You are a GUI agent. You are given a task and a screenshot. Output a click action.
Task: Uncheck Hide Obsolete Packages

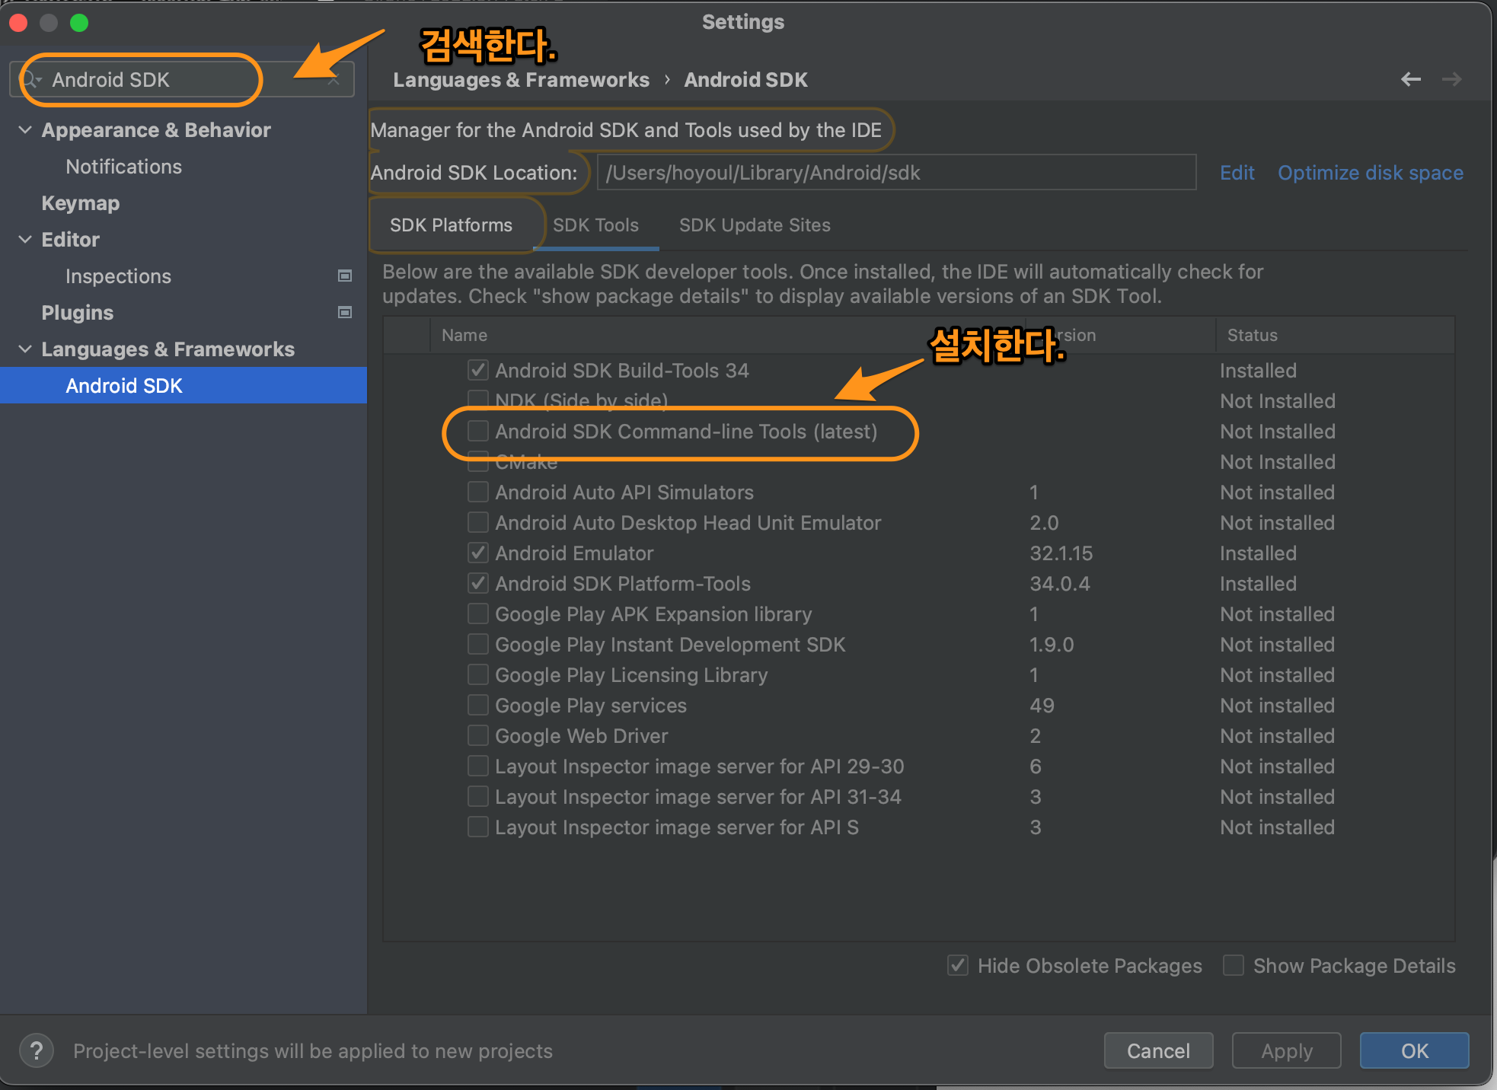(957, 965)
